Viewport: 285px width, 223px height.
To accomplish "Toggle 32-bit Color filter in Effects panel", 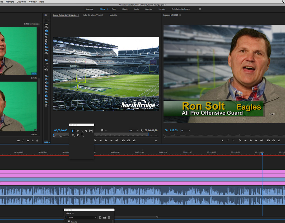I will coord(105,217).
